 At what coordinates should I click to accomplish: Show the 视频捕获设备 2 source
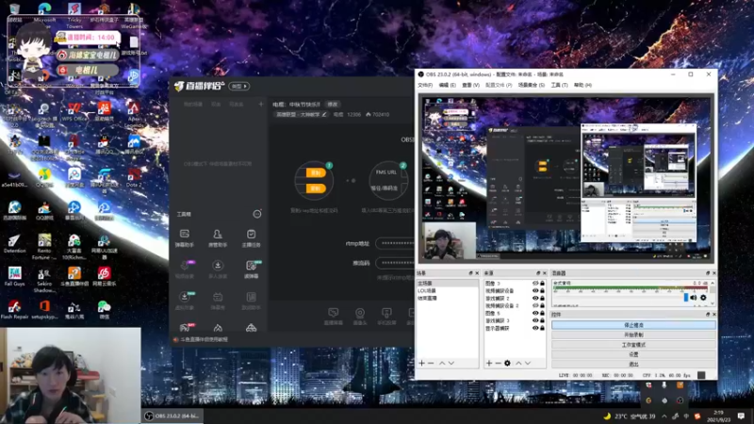tap(535, 305)
